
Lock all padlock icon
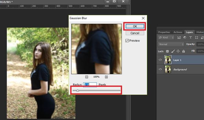[183, 51]
